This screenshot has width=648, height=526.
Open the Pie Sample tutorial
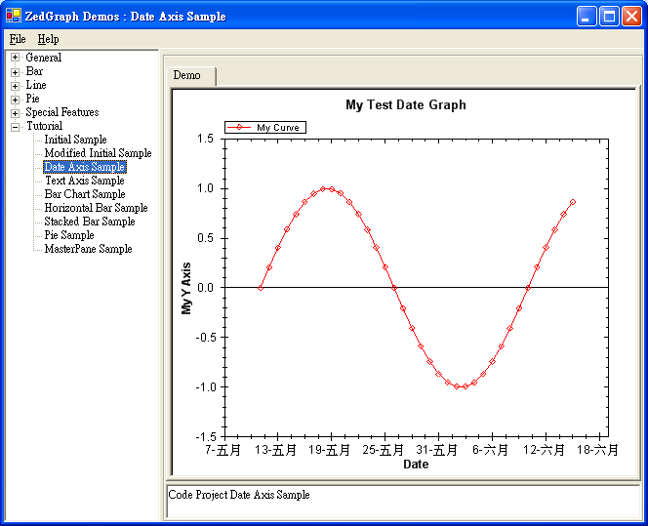pyautogui.click(x=69, y=235)
